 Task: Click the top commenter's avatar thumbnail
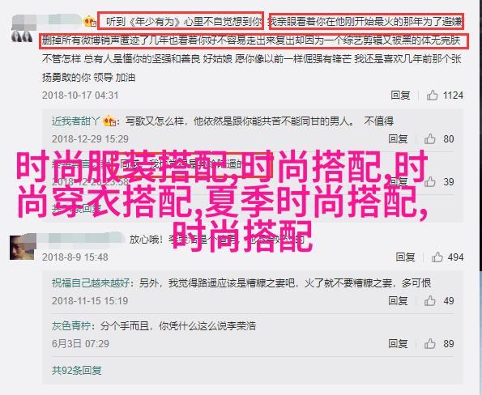tap(22, 36)
